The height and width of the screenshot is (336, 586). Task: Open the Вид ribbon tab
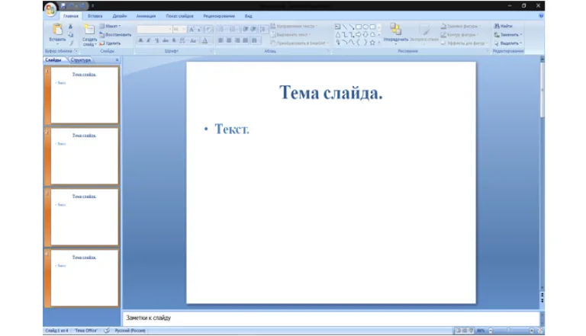[x=249, y=16]
